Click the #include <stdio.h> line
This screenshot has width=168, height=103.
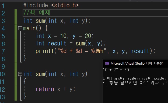51,5
